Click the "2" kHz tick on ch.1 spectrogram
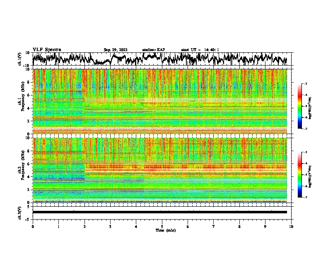Image resolution: width=328 pixels, height=254 pixels. click(x=29, y=121)
